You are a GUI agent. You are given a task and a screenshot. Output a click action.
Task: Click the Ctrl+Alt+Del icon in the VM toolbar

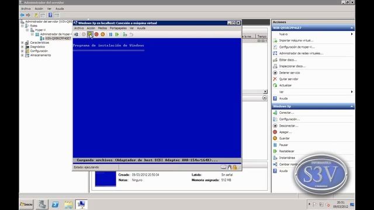point(76,34)
